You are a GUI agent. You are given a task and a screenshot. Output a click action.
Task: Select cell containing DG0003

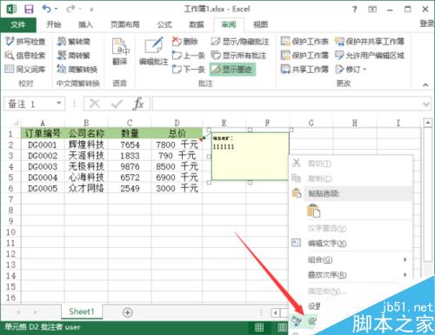(43, 166)
